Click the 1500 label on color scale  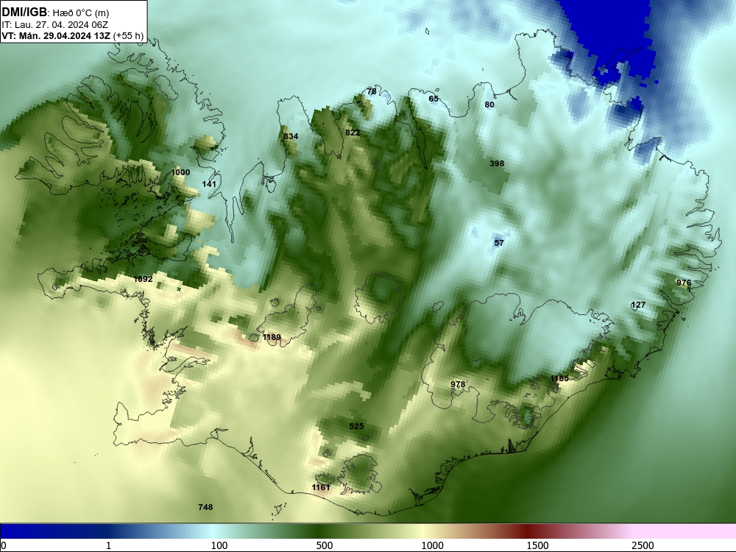coord(537,545)
